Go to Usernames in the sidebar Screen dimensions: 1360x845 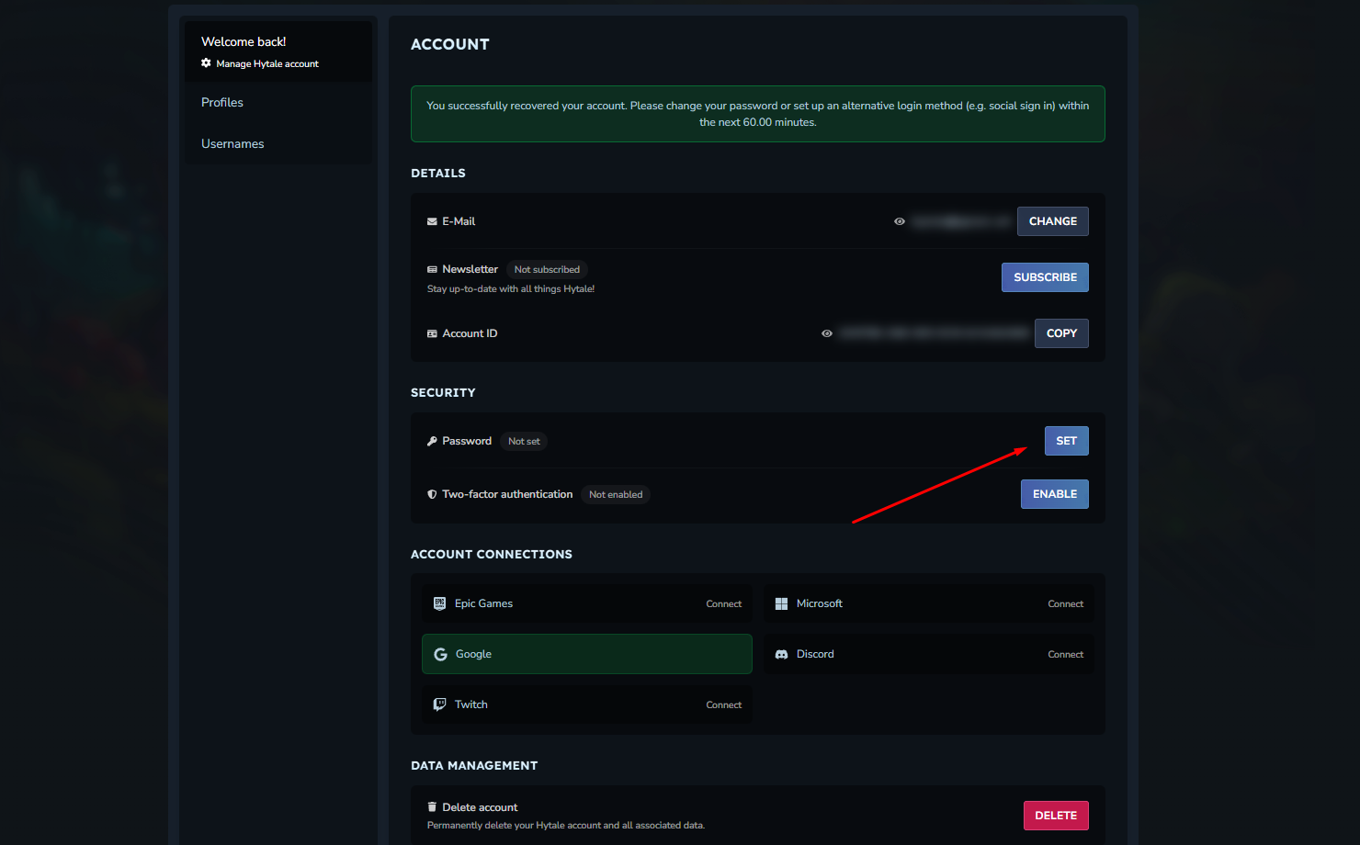pos(232,143)
